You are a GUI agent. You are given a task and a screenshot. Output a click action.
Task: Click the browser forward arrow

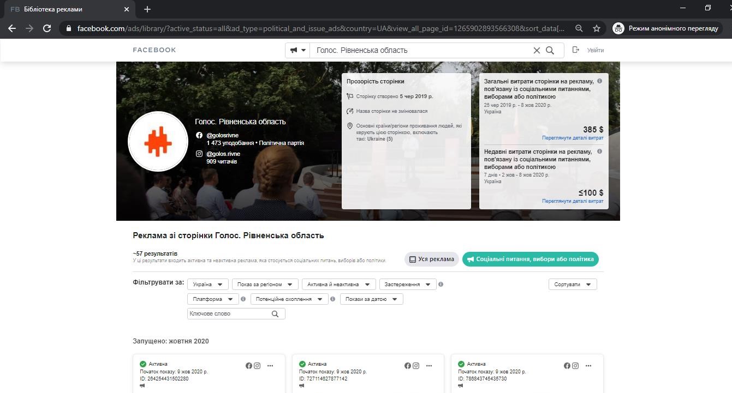[29, 28]
